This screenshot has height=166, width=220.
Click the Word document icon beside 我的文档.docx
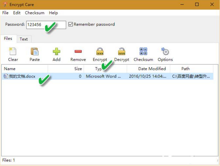click(x=6, y=76)
